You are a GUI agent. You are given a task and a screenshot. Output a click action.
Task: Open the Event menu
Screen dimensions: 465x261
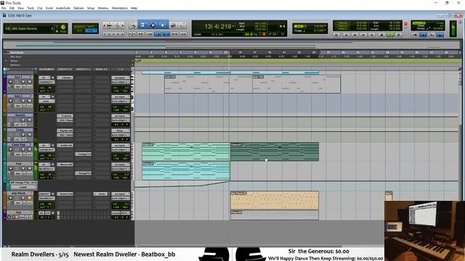pos(49,8)
